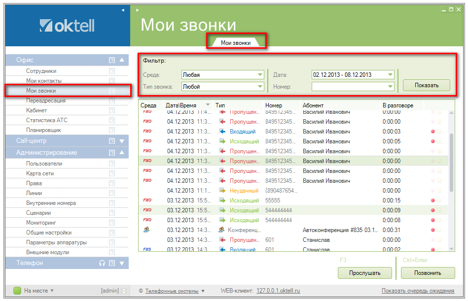The image size is (468, 301).
Task: Click the help icon beside Сотрудники
Action: (112, 71)
